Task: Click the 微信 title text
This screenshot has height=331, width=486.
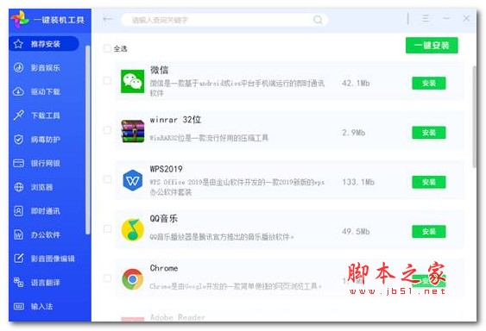Action: pyautogui.click(x=159, y=70)
